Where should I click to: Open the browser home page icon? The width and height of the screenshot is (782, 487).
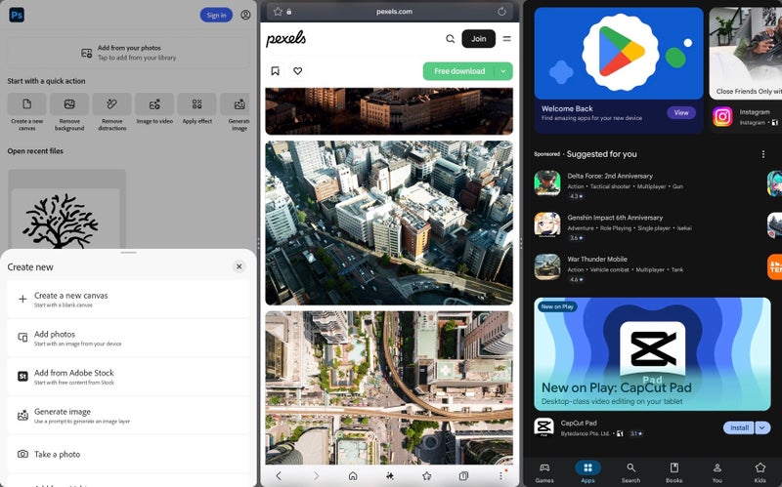click(353, 476)
